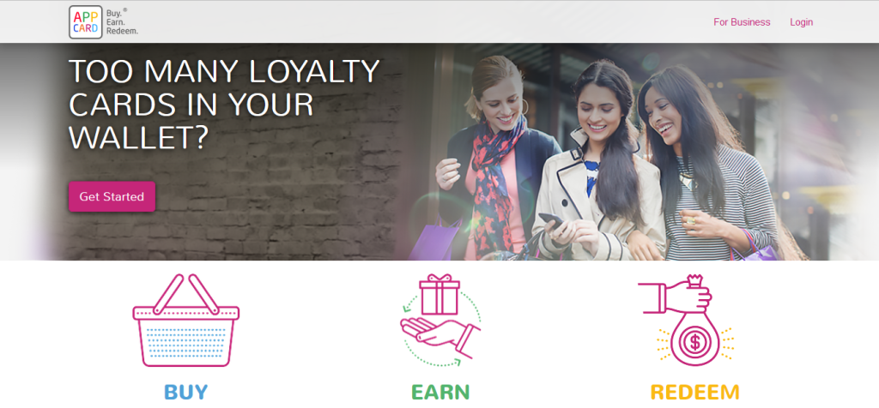Select the yellow REDEEM heading
The image size is (879, 408).
point(694,392)
